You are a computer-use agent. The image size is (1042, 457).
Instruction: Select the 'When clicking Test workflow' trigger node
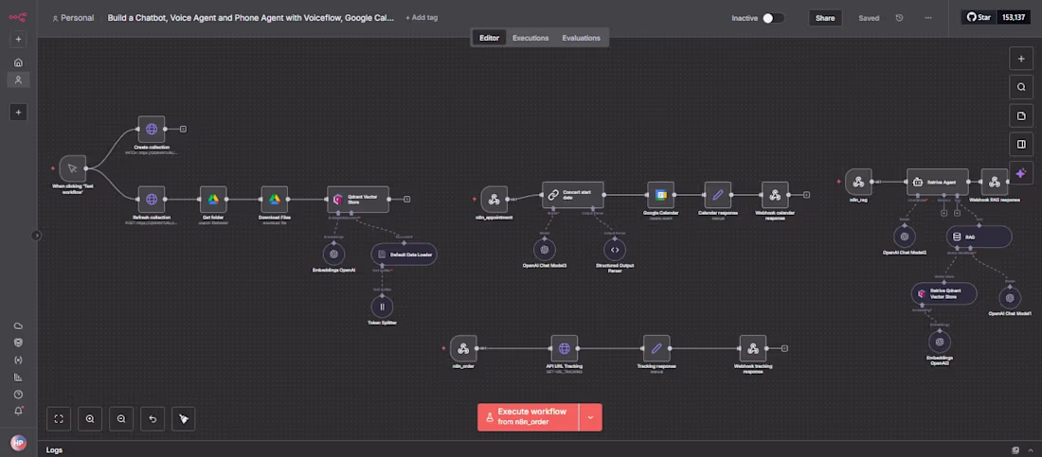click(x=72, y=168)
